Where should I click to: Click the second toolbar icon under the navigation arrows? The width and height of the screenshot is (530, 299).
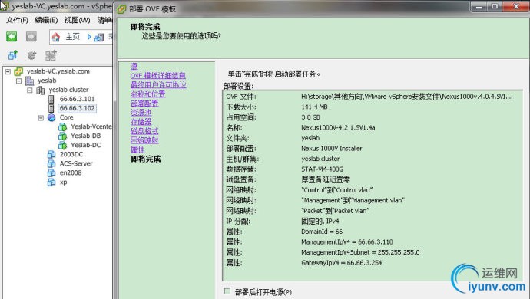click(31, 55)
